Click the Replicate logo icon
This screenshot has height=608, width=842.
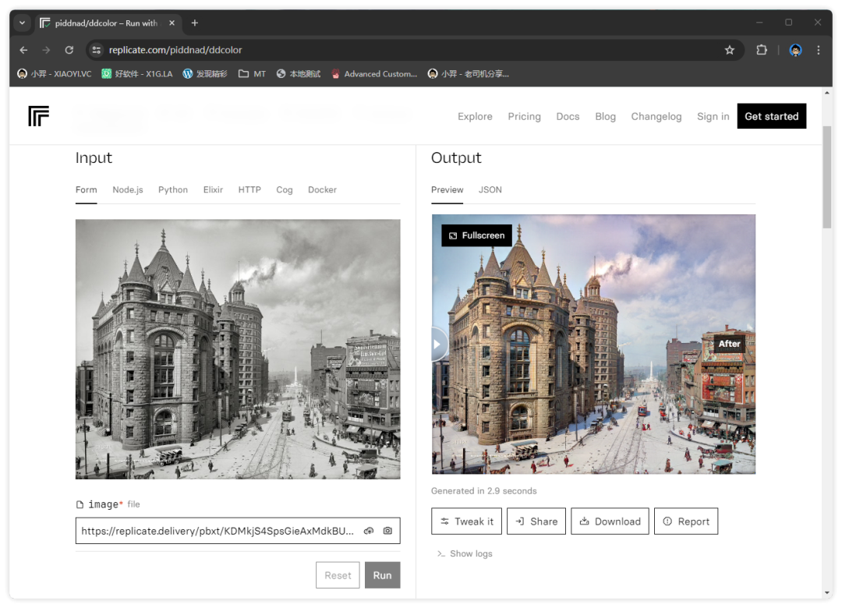pos(39,116)
